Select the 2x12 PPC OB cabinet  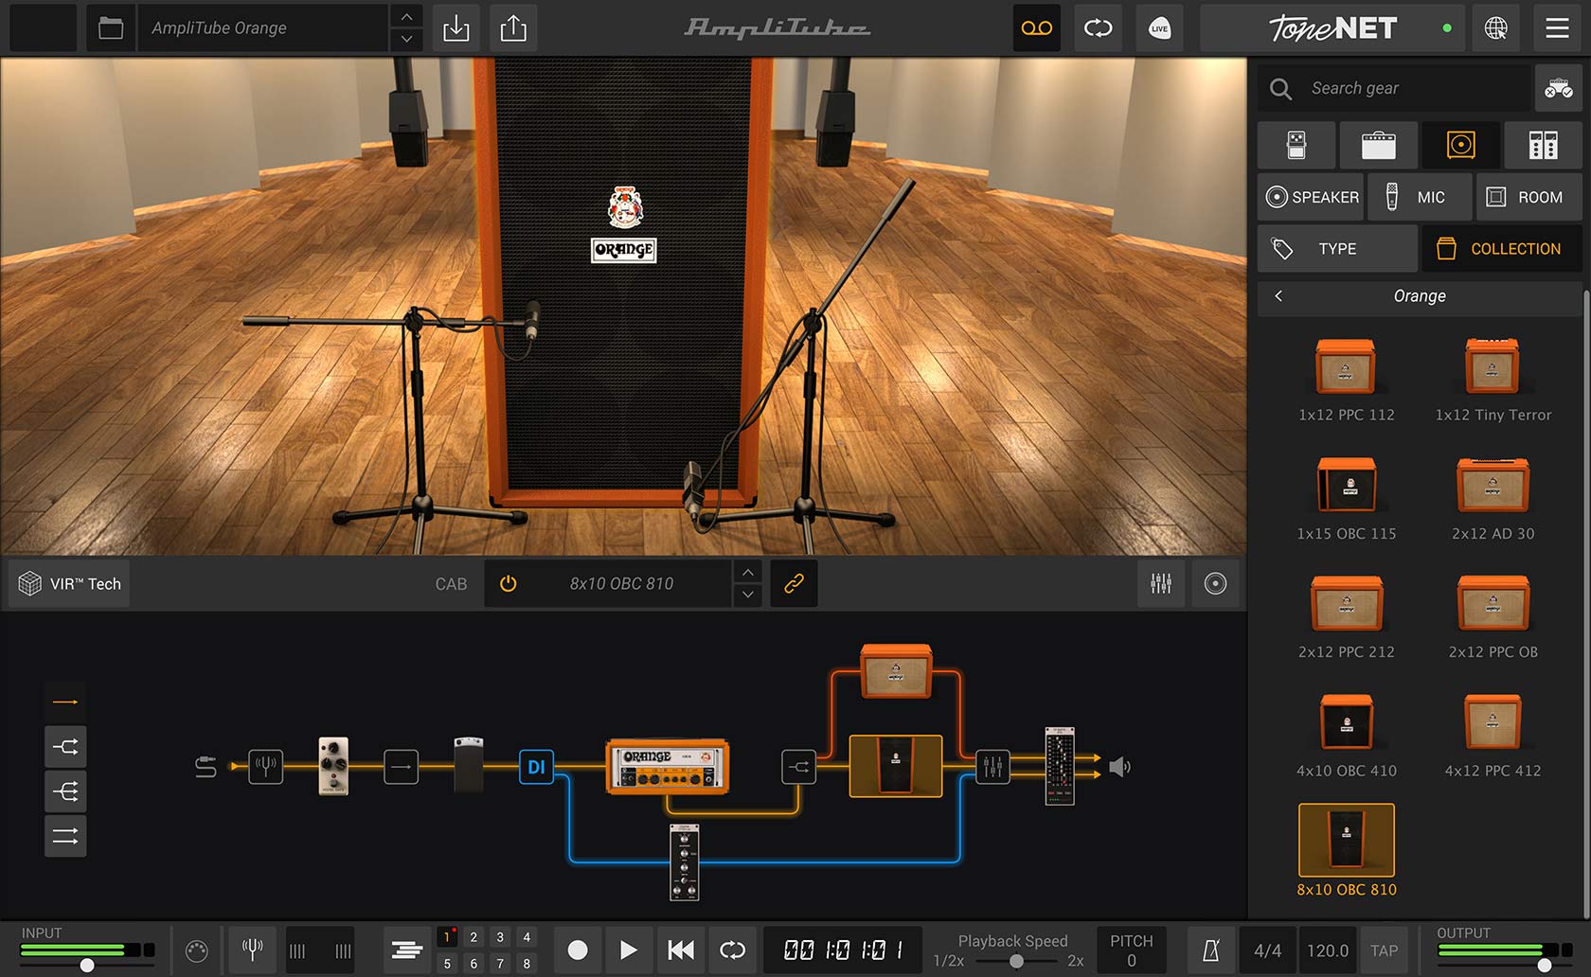coord(1493,616)
